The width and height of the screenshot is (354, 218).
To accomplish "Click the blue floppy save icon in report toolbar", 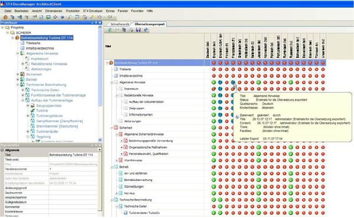I will (139, 30).
